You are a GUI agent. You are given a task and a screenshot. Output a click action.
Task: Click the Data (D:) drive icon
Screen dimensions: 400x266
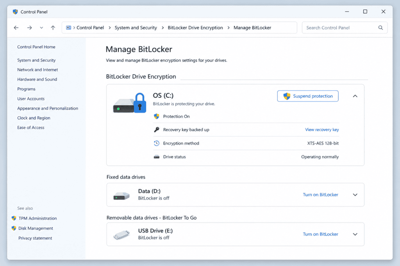[x=121, y=196]
